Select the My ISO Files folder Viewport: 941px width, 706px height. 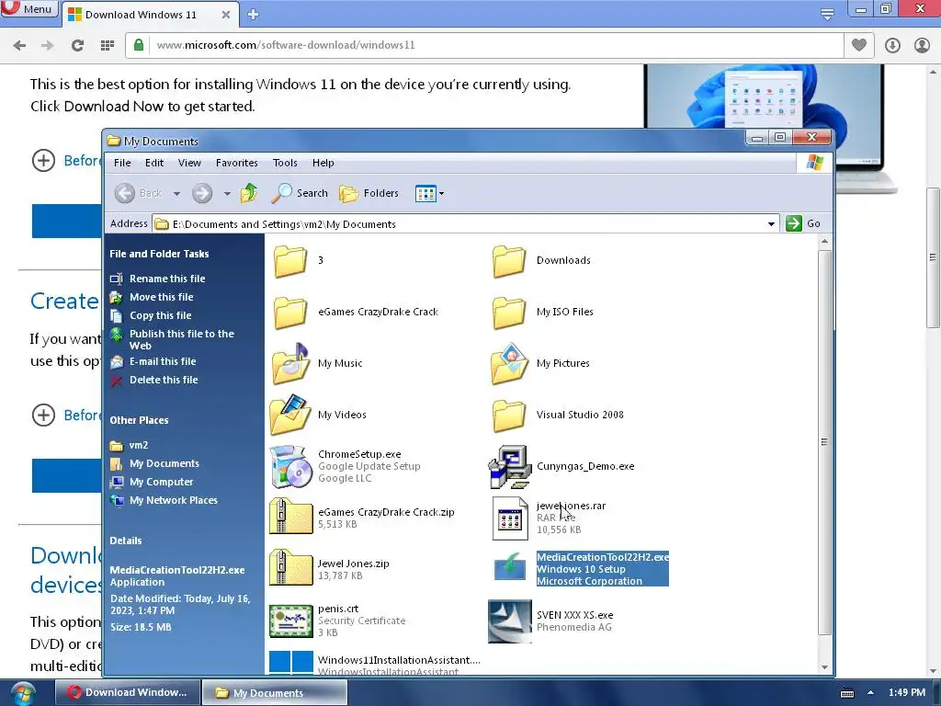pyautogui.click(x=509, y=313)
